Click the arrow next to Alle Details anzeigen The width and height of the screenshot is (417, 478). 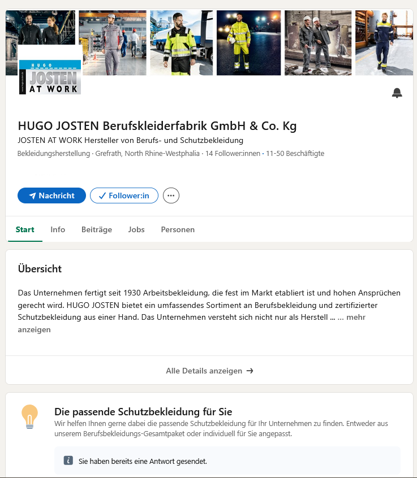[x=250, y=371]
